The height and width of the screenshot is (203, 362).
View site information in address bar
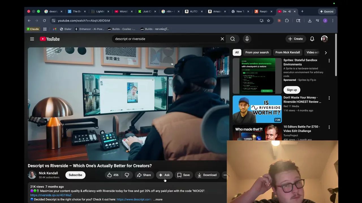53,21
